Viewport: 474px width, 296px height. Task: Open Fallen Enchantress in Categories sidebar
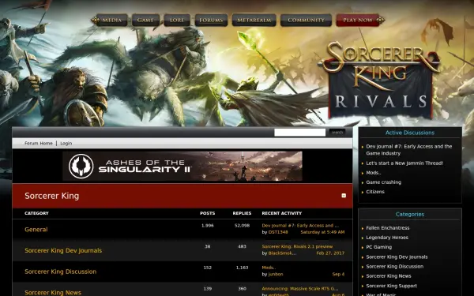[388, 228]
